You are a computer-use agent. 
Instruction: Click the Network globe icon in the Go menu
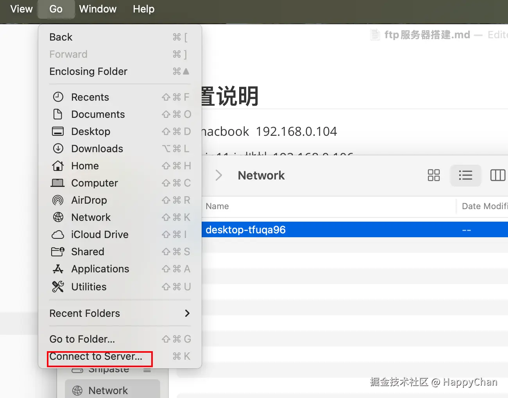click(58, 217)
